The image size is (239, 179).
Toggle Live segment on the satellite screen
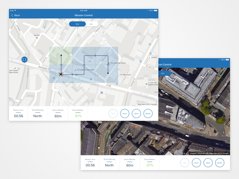[x=163, y=73]
